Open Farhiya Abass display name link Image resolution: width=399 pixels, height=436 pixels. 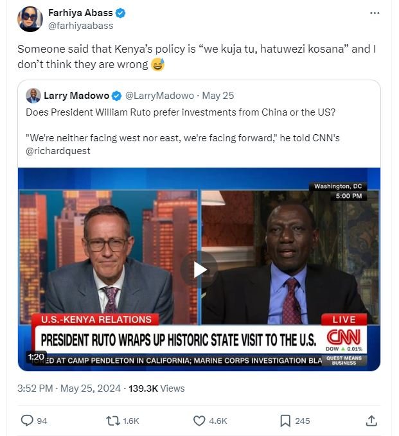click(x=80, y=13)
